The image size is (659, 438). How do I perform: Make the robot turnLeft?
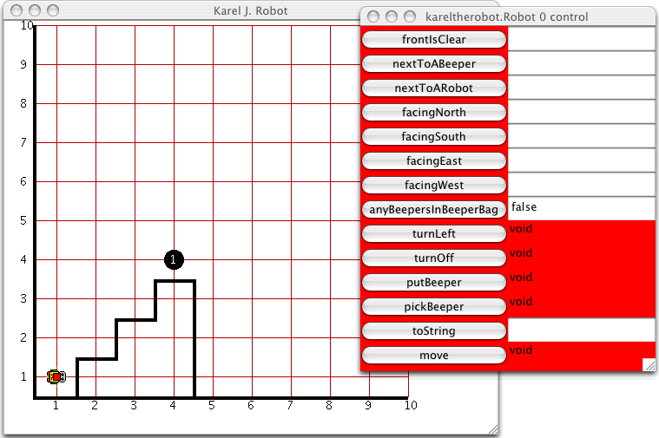tap(433, 234)
